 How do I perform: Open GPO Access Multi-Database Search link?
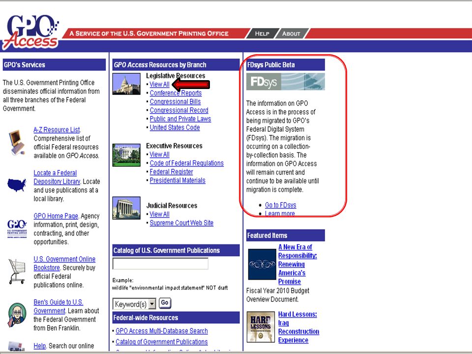pos(162,331)
